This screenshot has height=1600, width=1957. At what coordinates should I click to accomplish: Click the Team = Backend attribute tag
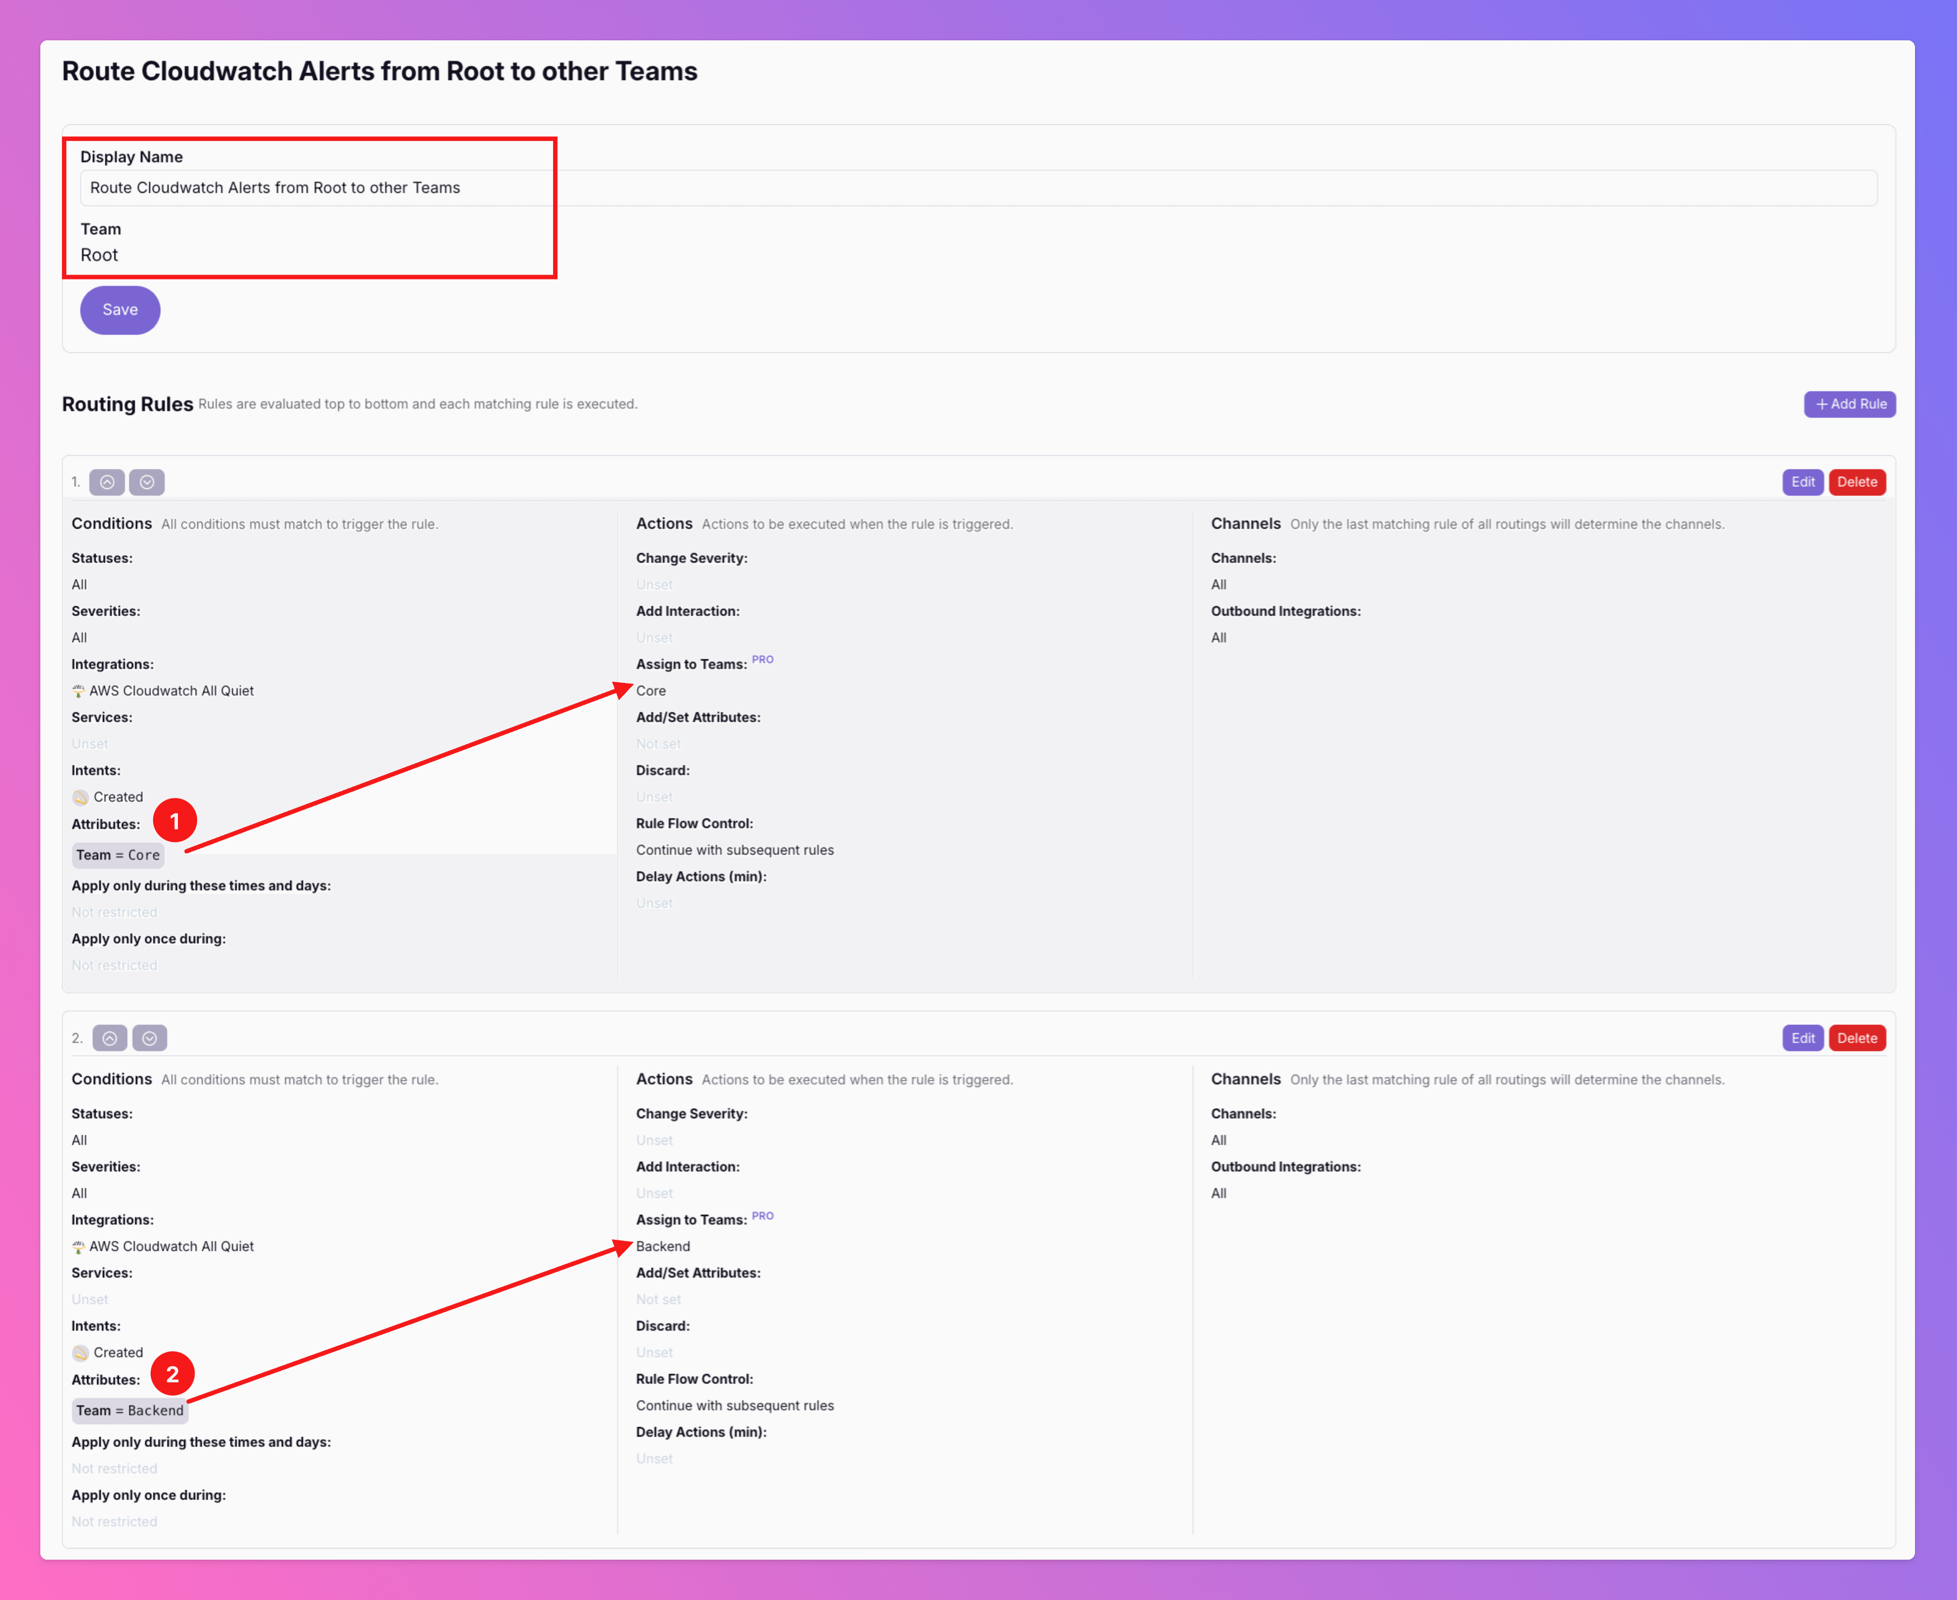pyautogui.click(x=130, y=1410)
